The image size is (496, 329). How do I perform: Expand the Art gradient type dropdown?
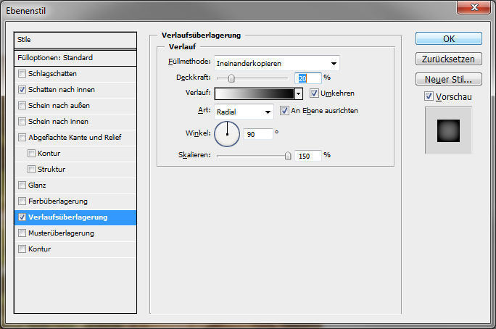pos(244,112)
